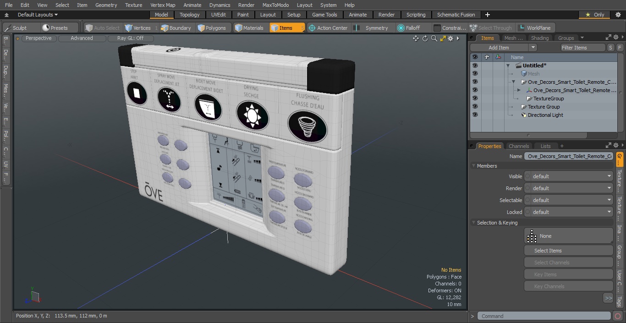Open the Visible default dropdown
The width and height of the screenshot is (626, 323).
pyautogui.click(x=568, y=176)
